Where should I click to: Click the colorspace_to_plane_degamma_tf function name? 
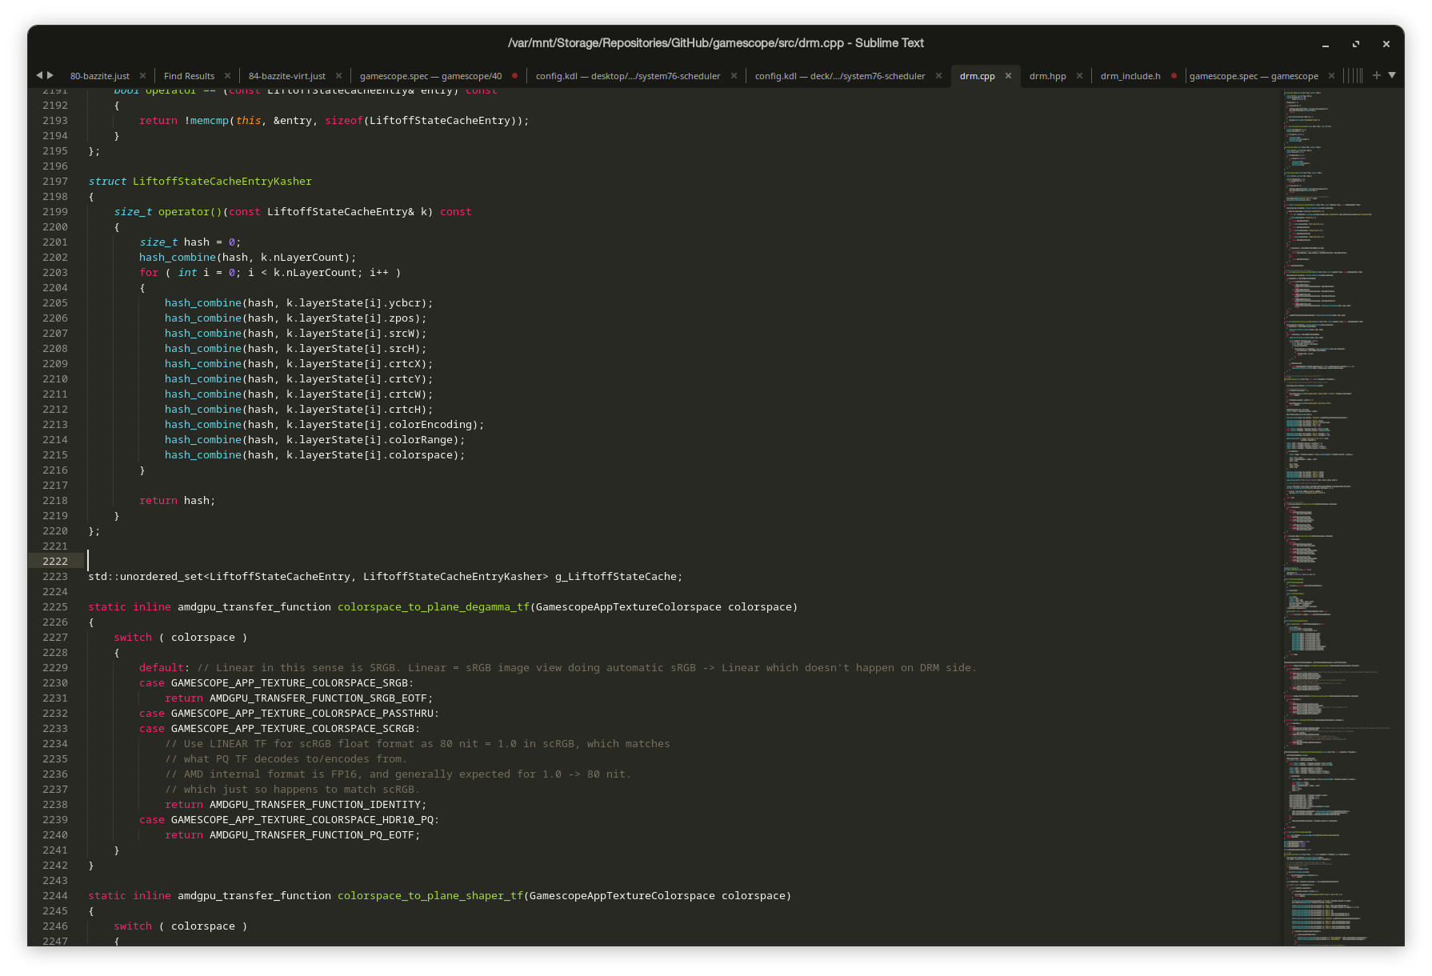coord(434,607)
